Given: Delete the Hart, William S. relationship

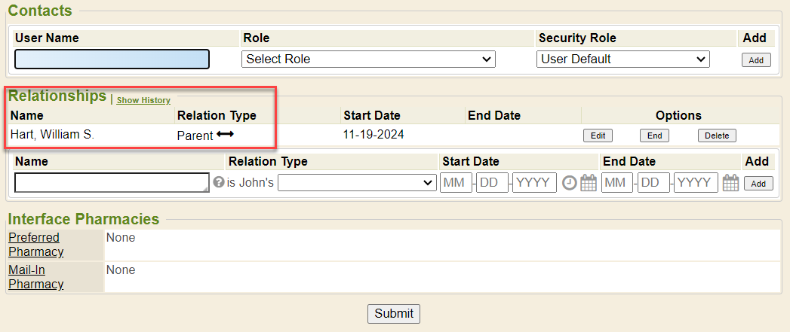Looking at the screenshot, I should pos(717,136).
